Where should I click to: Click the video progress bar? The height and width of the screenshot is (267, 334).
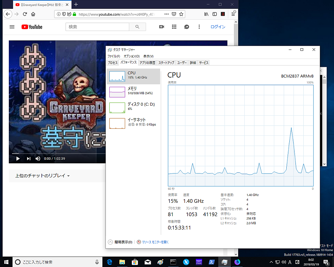coord(59,153)
